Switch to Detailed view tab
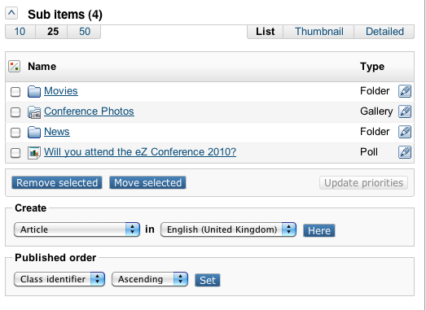 (x=384, y=32)
